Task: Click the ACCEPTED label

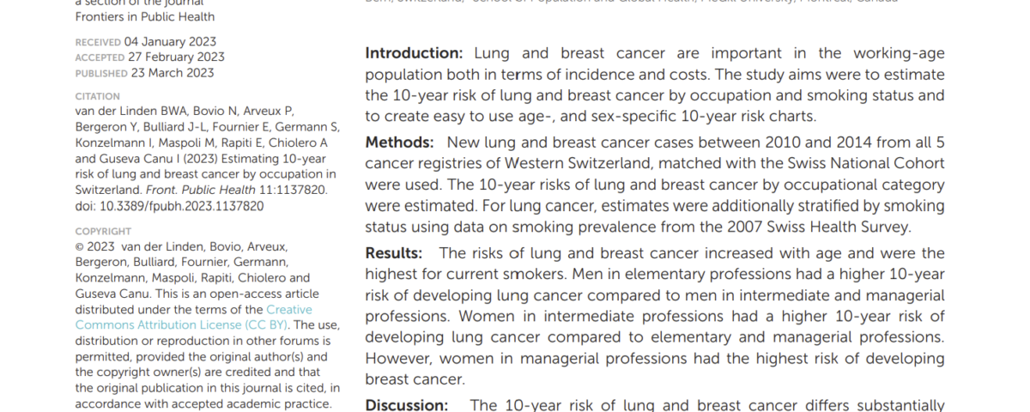Action: [99, 58]
